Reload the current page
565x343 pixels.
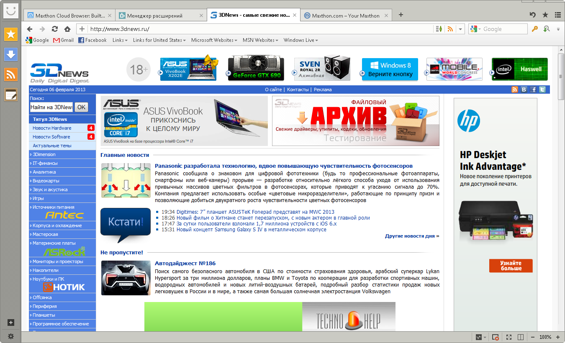coord(54,29)
